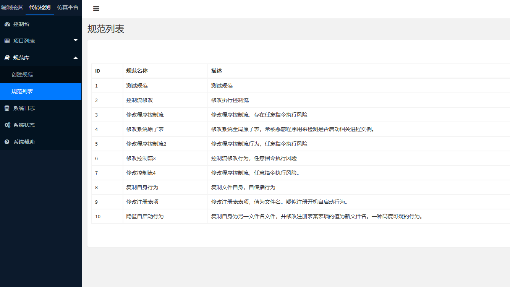The width and height of the screenshot is (510, 287).
Task: Click description 修改程序控制流,存在任意指令执行风险
Action: tap(259, 115)
